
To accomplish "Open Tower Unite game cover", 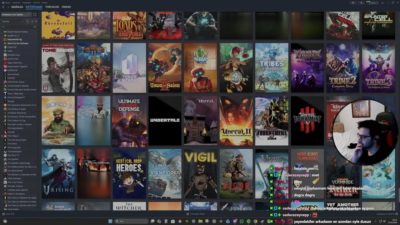I will tap(129, 68).
